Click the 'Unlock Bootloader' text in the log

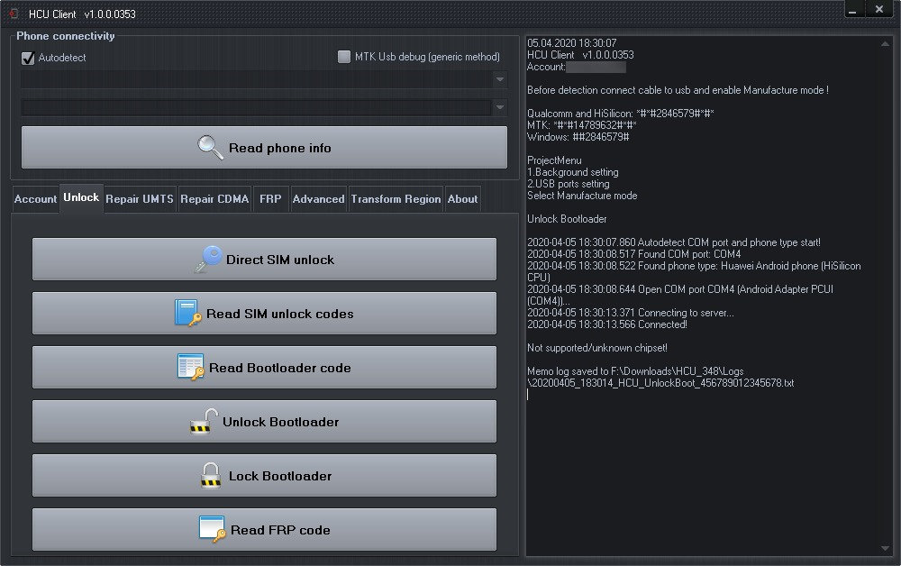[567, 219]
